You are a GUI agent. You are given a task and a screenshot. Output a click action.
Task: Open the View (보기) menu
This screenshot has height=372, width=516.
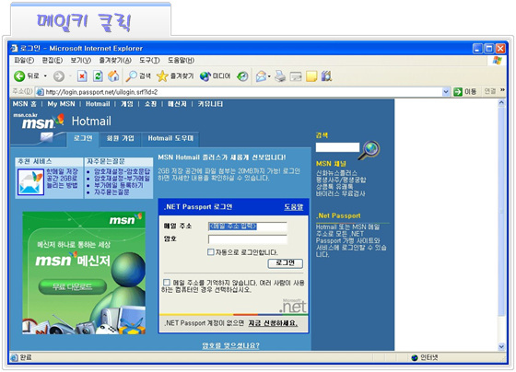(x=81, y=61)
